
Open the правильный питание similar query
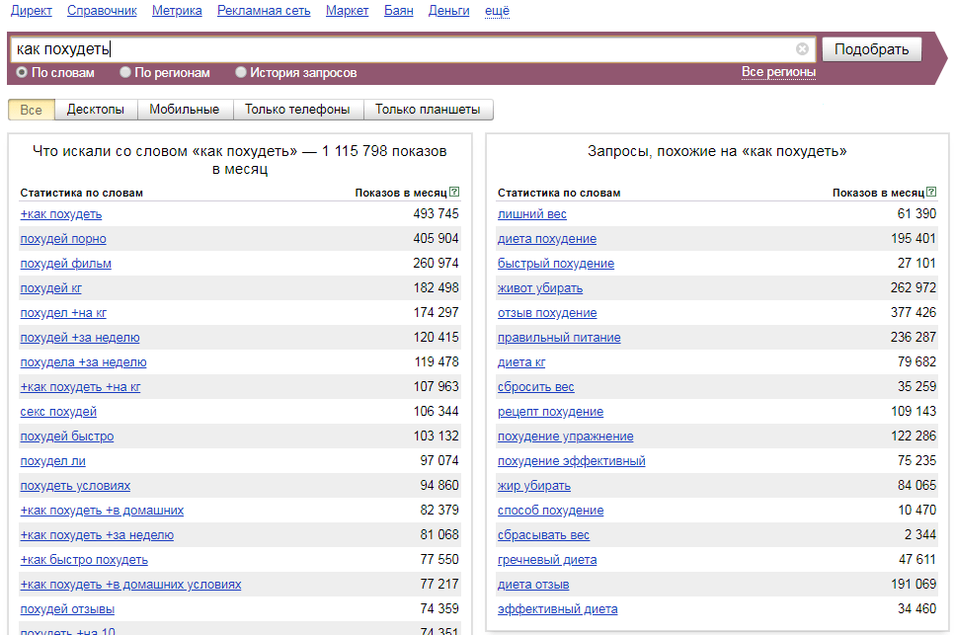[559, 338]
